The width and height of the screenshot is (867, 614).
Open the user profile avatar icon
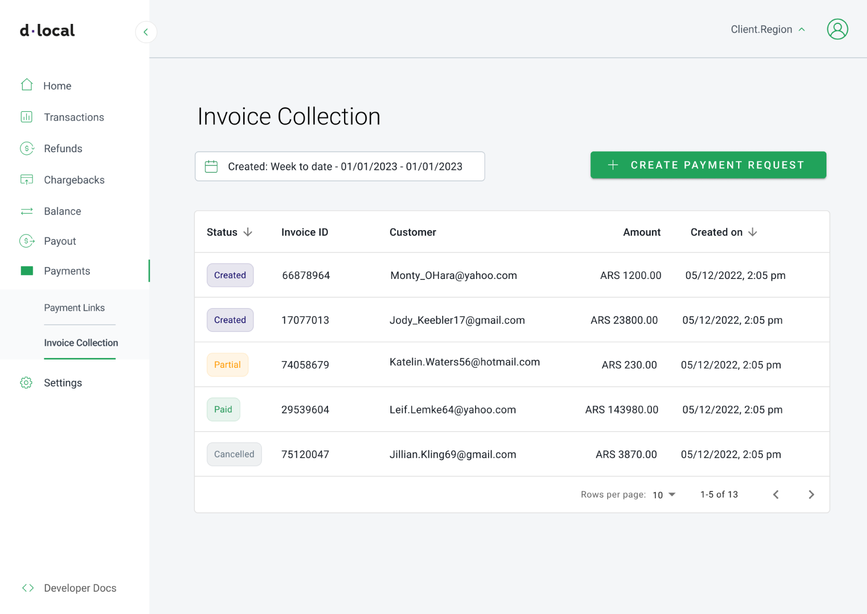point(837,29)
